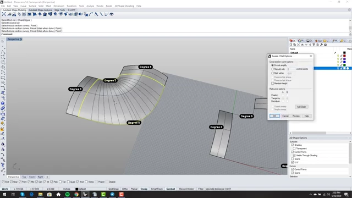Open Skype from Windows taskbar
The height and width of the screenshot is (198, 352).
click(x=22, y=194)
